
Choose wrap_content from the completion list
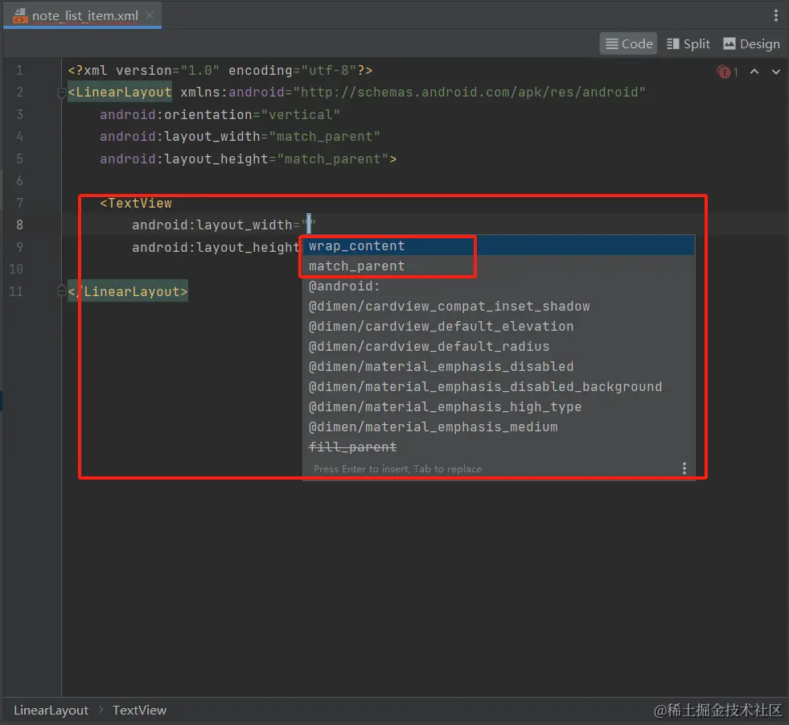[x=498, y=245]
